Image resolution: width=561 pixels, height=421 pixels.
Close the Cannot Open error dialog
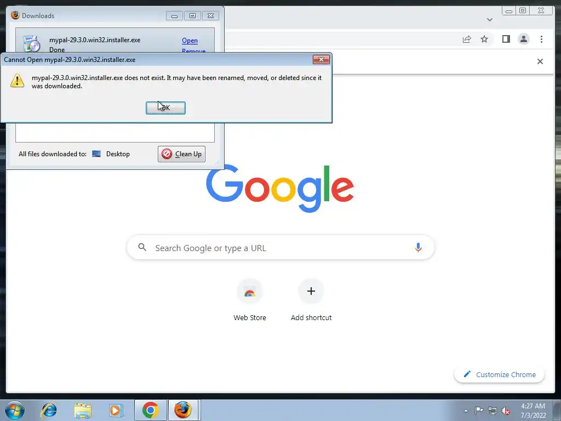pos(321,59)
